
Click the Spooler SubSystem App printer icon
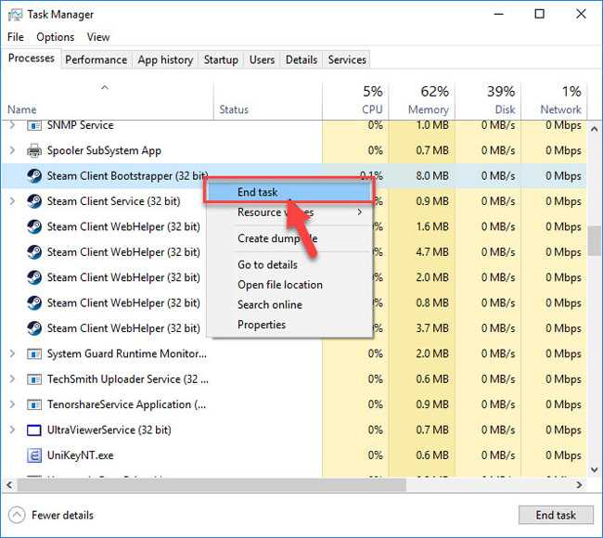[x=34, y=150]
